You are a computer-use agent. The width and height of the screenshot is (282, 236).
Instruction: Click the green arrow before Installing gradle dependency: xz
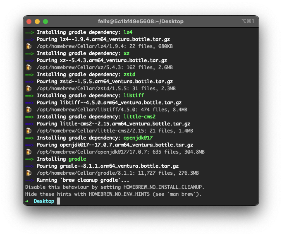(x=29, y=54)
